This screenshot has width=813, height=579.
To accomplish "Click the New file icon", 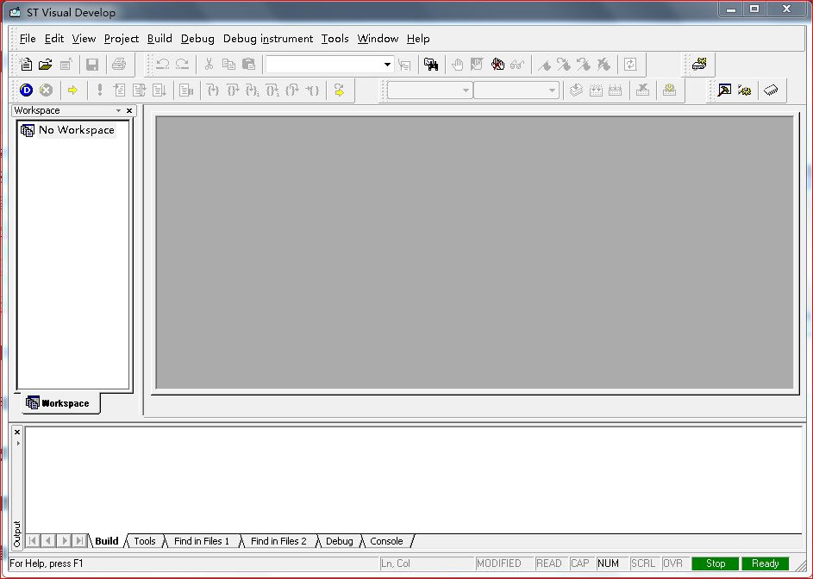I will 26,65.
